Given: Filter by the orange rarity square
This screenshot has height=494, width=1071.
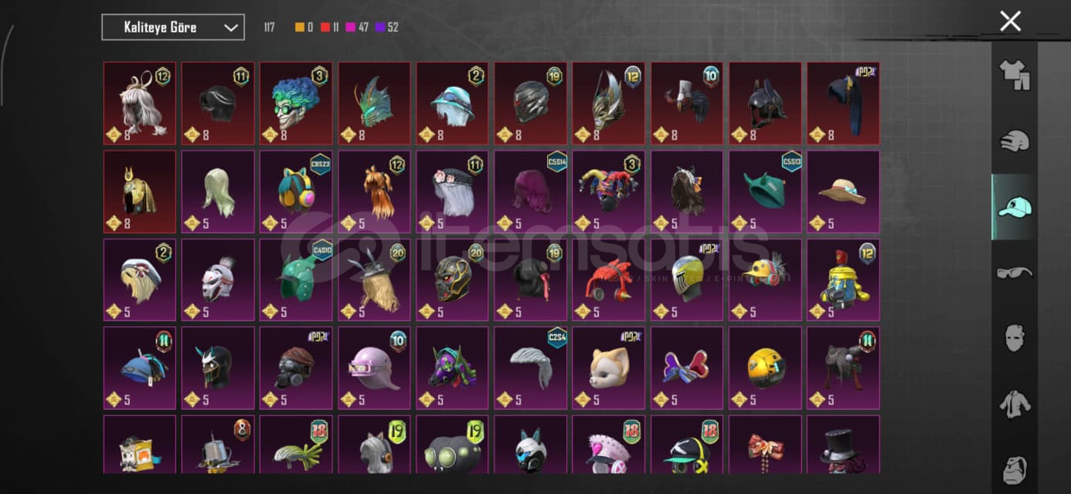Looking at the screenshot, I should [299, 28].
